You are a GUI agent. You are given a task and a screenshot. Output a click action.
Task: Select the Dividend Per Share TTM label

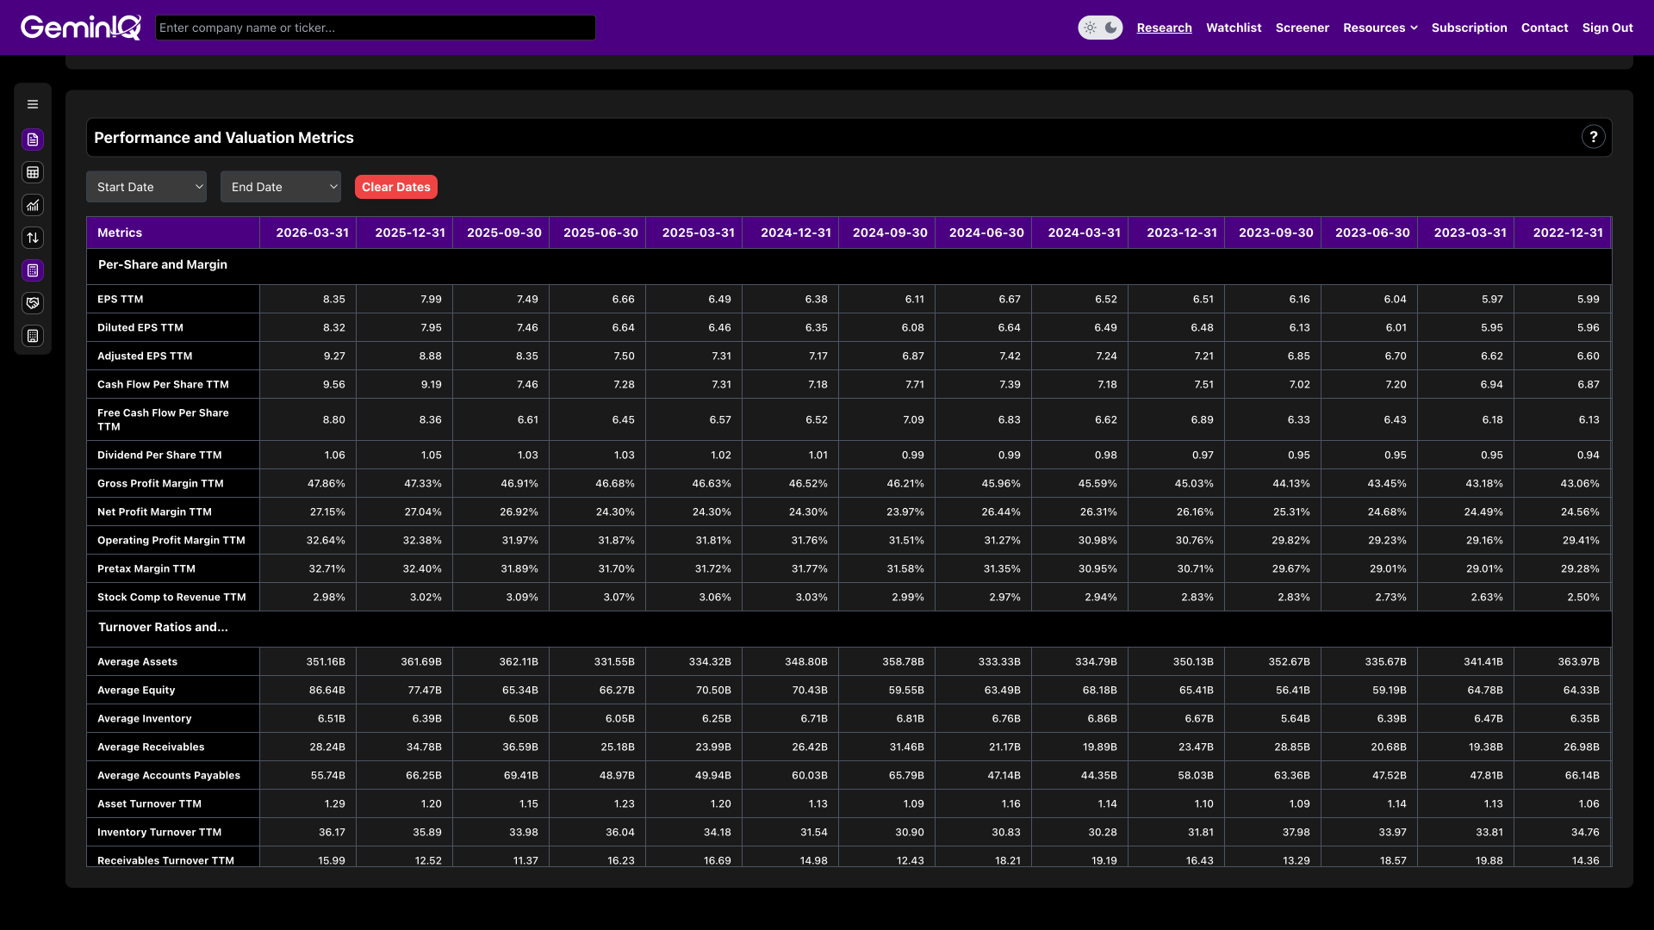[x=159, y=456]
